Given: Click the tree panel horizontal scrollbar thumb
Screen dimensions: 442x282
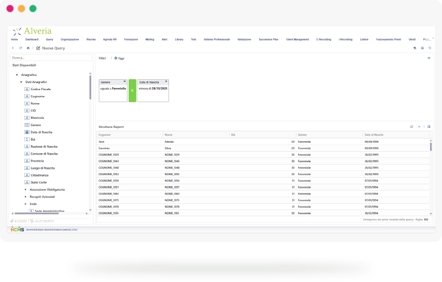Looking at the screenshot, I should [x=37, y=214].
